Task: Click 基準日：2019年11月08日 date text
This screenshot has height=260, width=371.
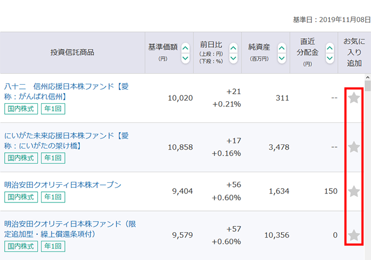Action: coord(332,20)
